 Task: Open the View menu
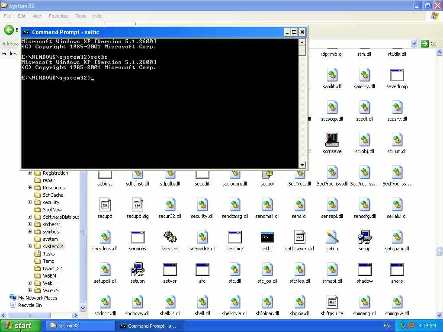pos(37,16)
